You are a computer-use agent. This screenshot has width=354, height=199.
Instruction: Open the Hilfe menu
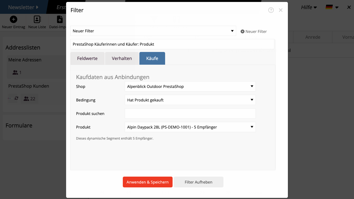pos(309,7)
